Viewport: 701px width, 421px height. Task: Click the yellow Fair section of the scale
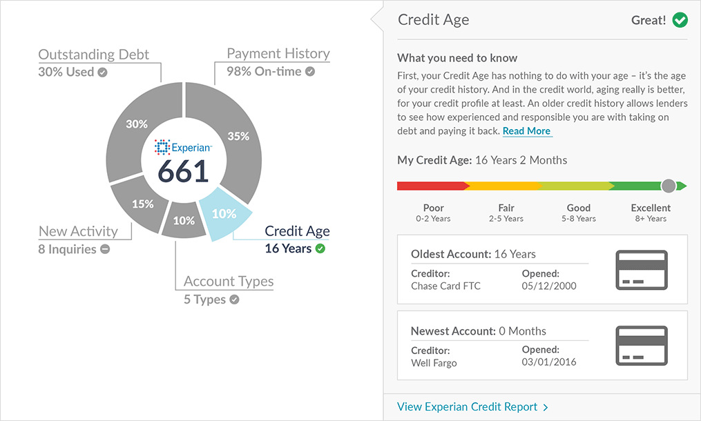click(x=505, y=186)
